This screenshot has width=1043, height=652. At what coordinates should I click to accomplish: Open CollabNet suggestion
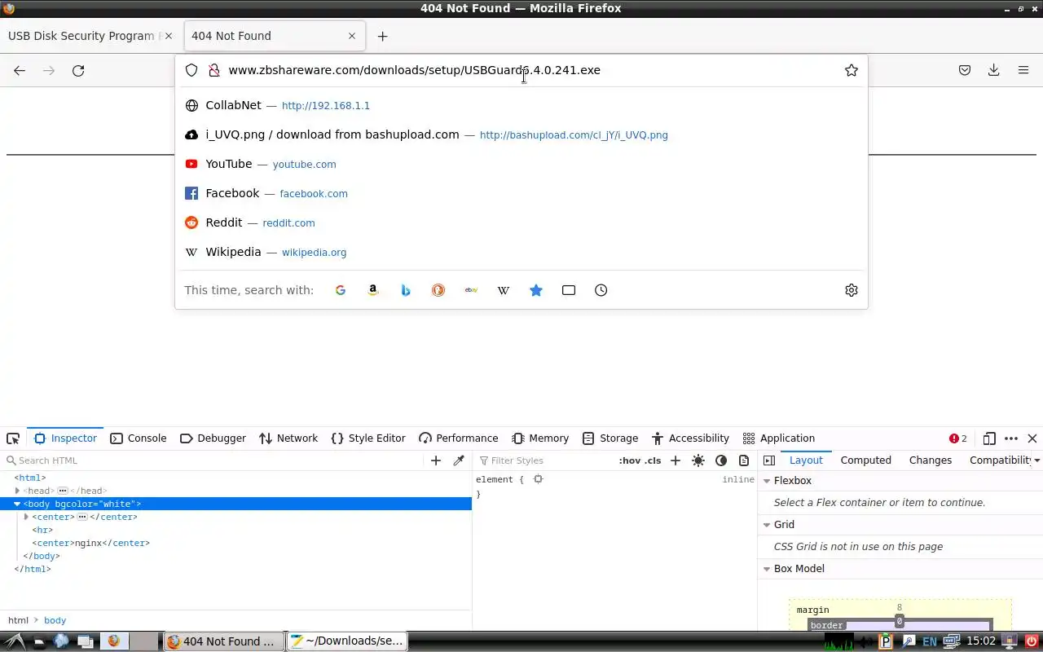[521, 105]
